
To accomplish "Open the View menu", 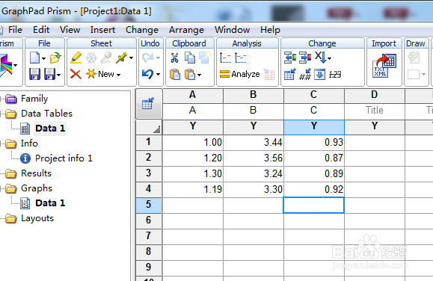I will click(70, 30).
